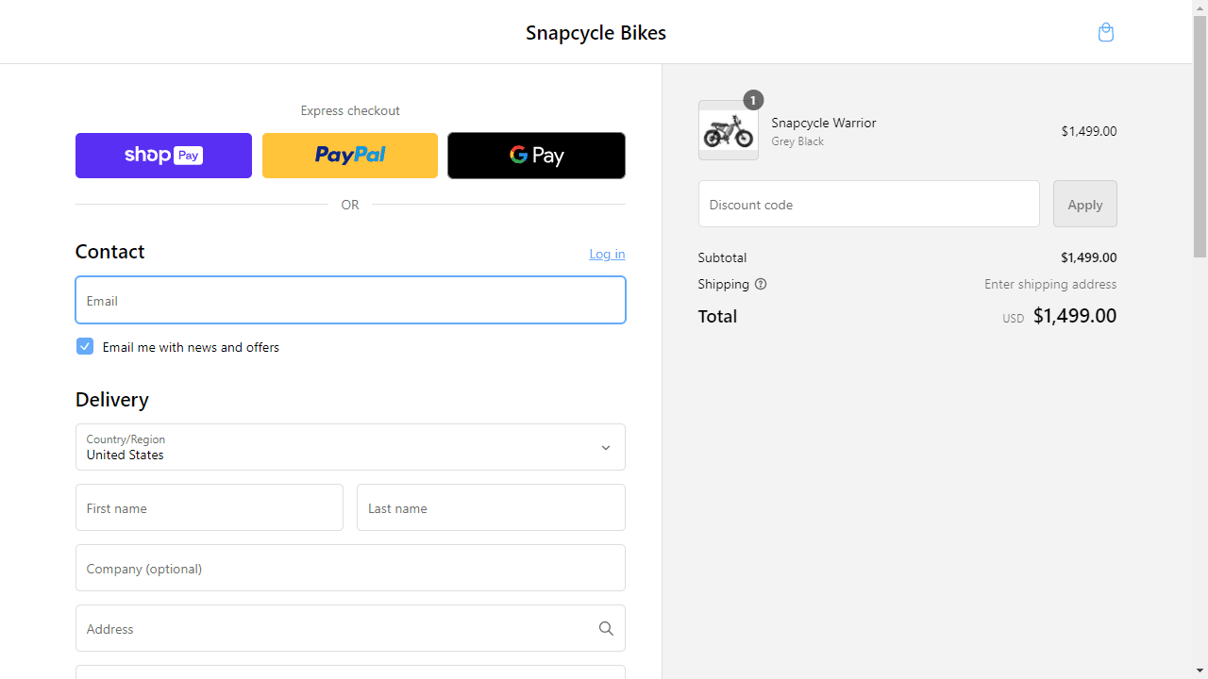The height and width of the screenshot is (679, 1208).
Task: Click the Snapcycle Warrior product name
Action: tap(824, 123)
